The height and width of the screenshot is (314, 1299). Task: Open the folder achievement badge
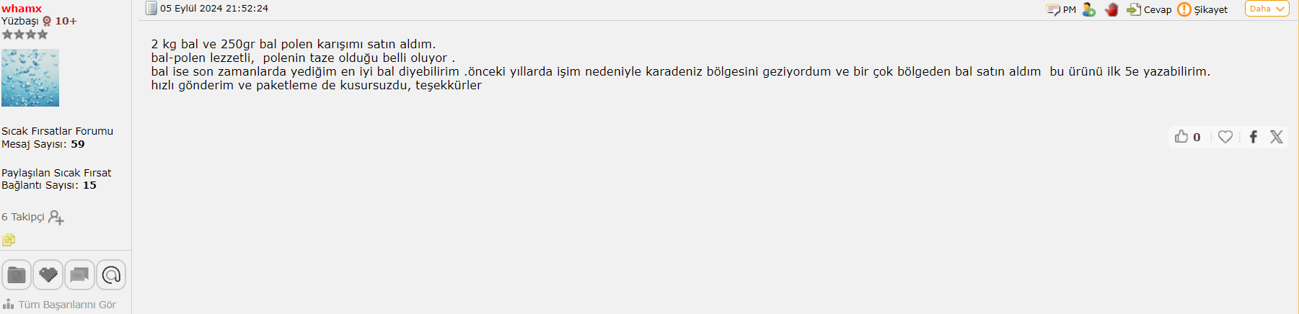[x=17, y=275]
